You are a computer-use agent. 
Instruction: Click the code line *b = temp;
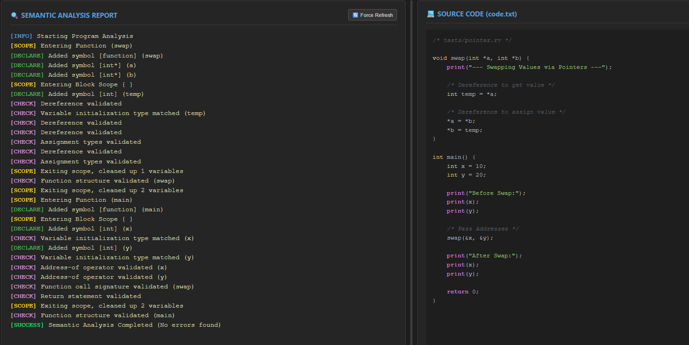point(465,130)
